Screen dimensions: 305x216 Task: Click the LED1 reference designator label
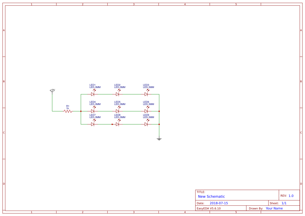coord(93,85)
